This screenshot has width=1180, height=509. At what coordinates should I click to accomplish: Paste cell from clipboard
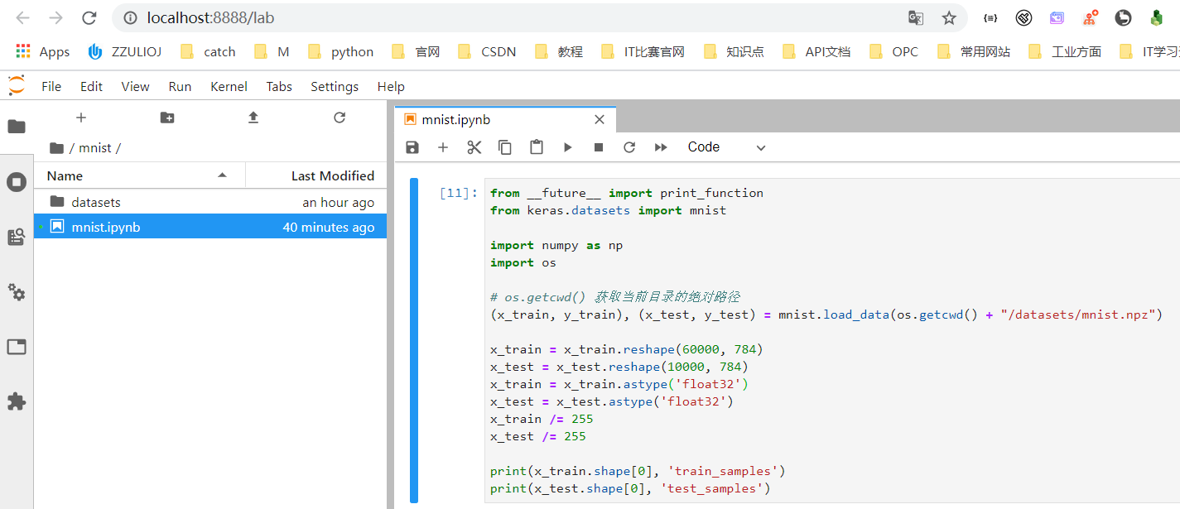click(x=537, y=147)
